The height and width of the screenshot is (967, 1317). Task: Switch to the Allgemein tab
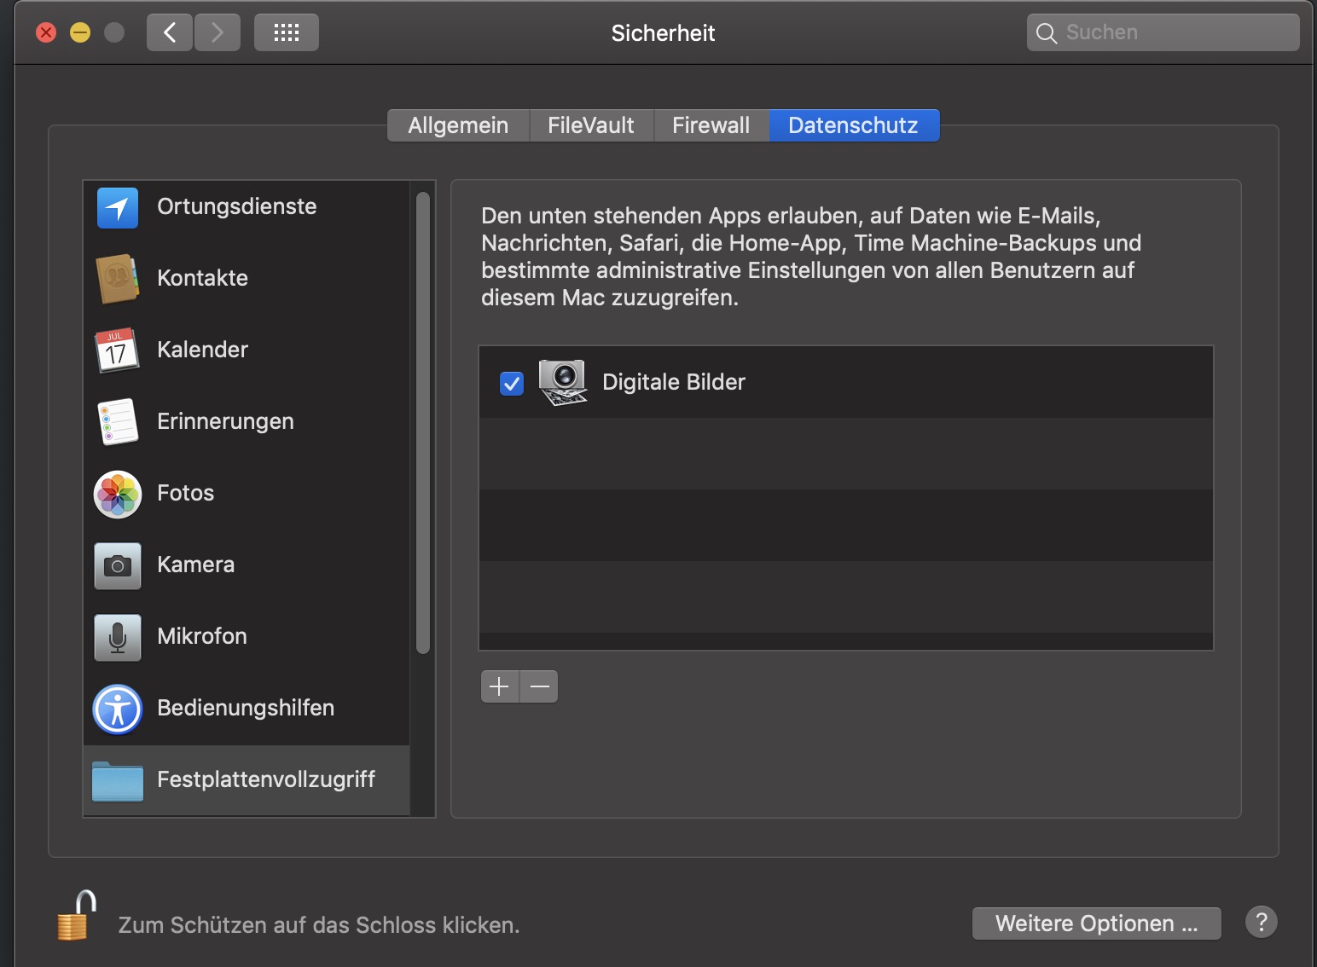click(458, 125)
